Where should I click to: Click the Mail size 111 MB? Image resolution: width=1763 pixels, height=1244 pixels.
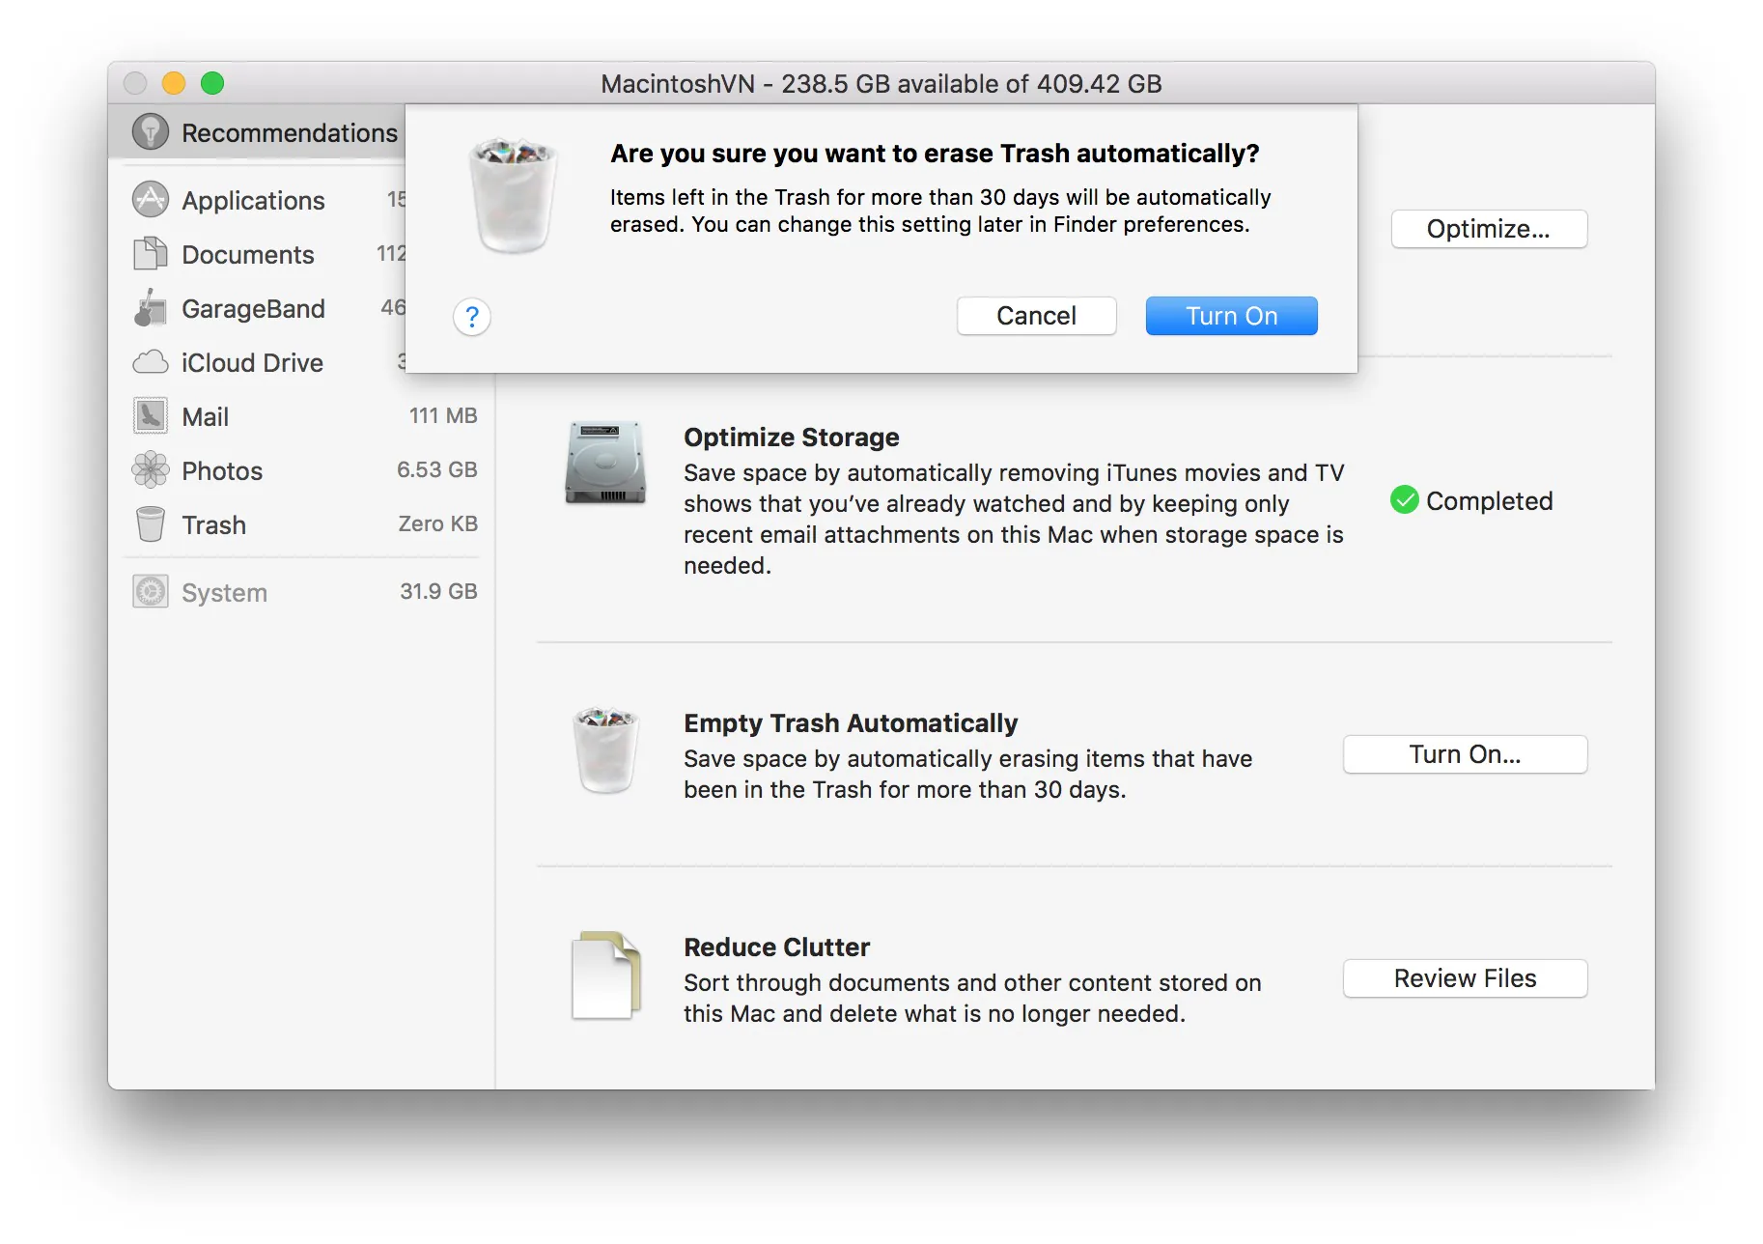443,415
